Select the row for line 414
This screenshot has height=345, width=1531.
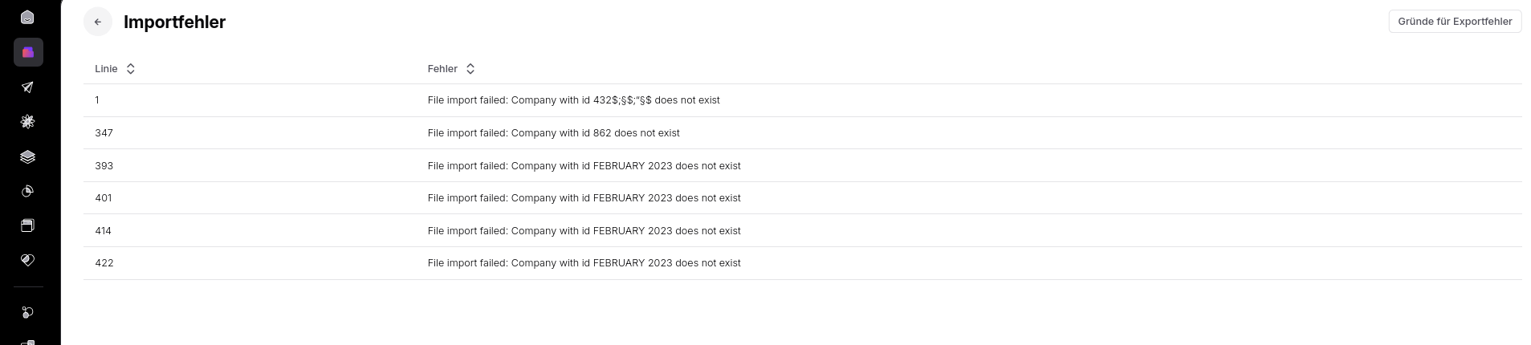point(802,230)
